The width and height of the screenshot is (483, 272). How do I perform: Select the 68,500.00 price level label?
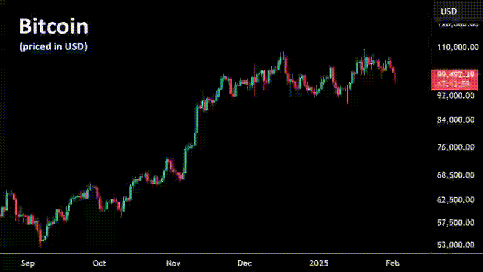click(x=455, y=175)
